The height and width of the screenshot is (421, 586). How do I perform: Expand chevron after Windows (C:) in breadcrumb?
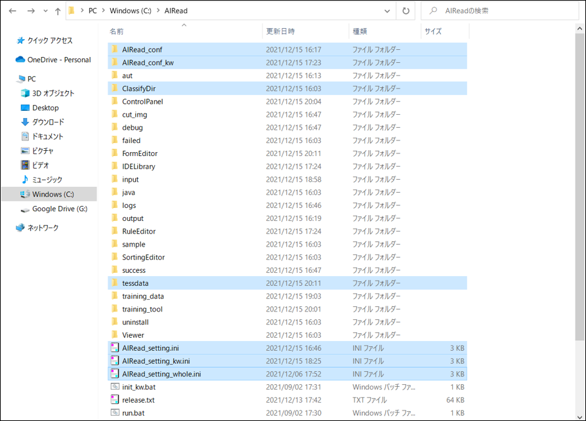coord(158,11)
